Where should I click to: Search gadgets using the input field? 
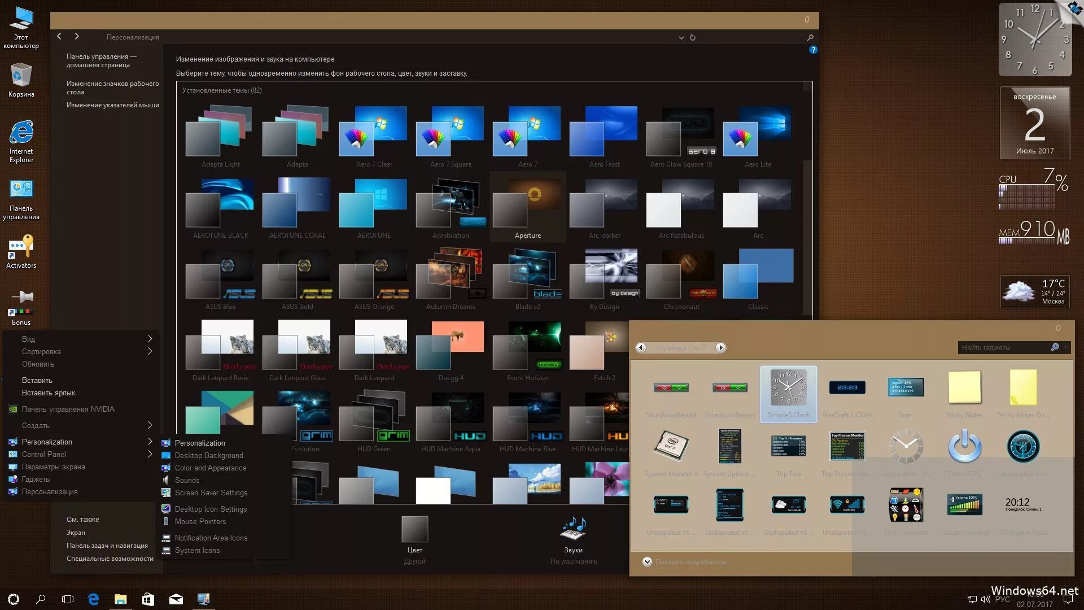point(1004,348)
